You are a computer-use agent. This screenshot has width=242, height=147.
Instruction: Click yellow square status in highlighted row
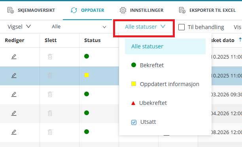click(x=87, y=75)
